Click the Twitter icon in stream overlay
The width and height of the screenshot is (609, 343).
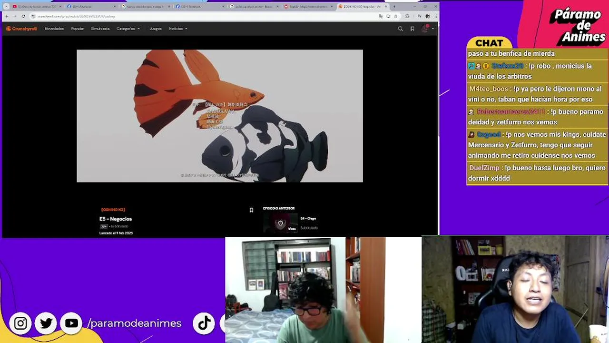click(x=46, y=323)
